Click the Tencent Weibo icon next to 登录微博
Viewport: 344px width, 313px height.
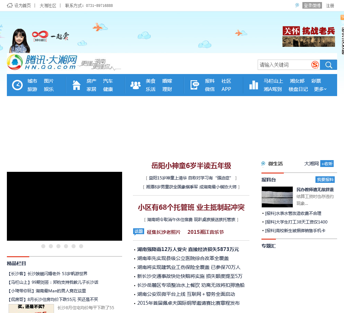[x=297, y=6]
